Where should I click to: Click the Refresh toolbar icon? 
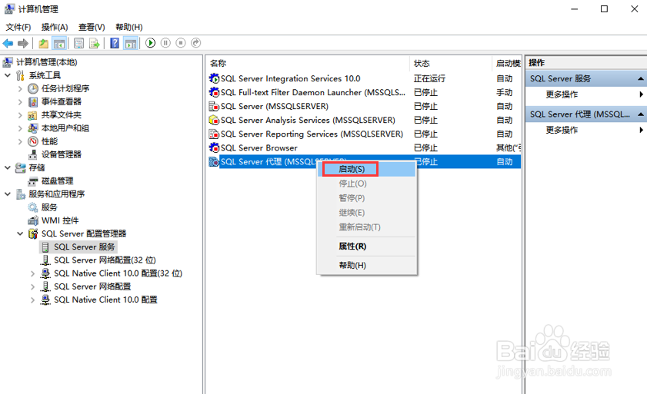[78, 43]
